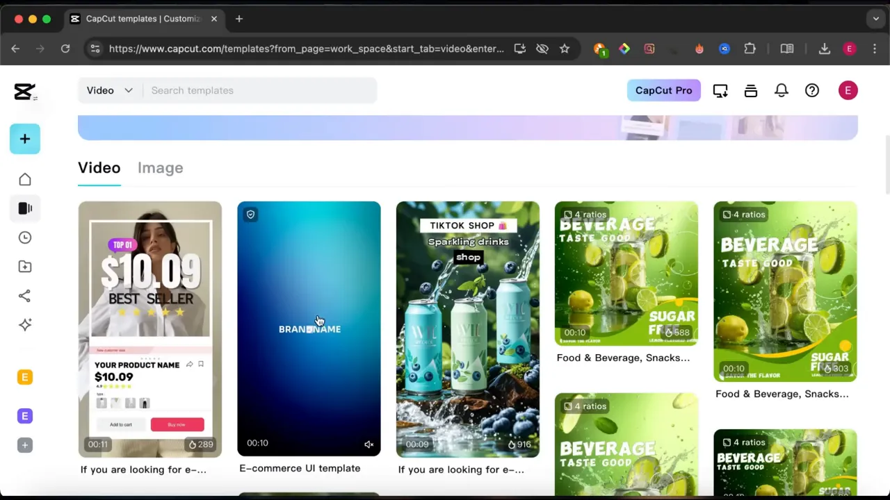Select the AI magic sparkle icon

click(24, 325)
